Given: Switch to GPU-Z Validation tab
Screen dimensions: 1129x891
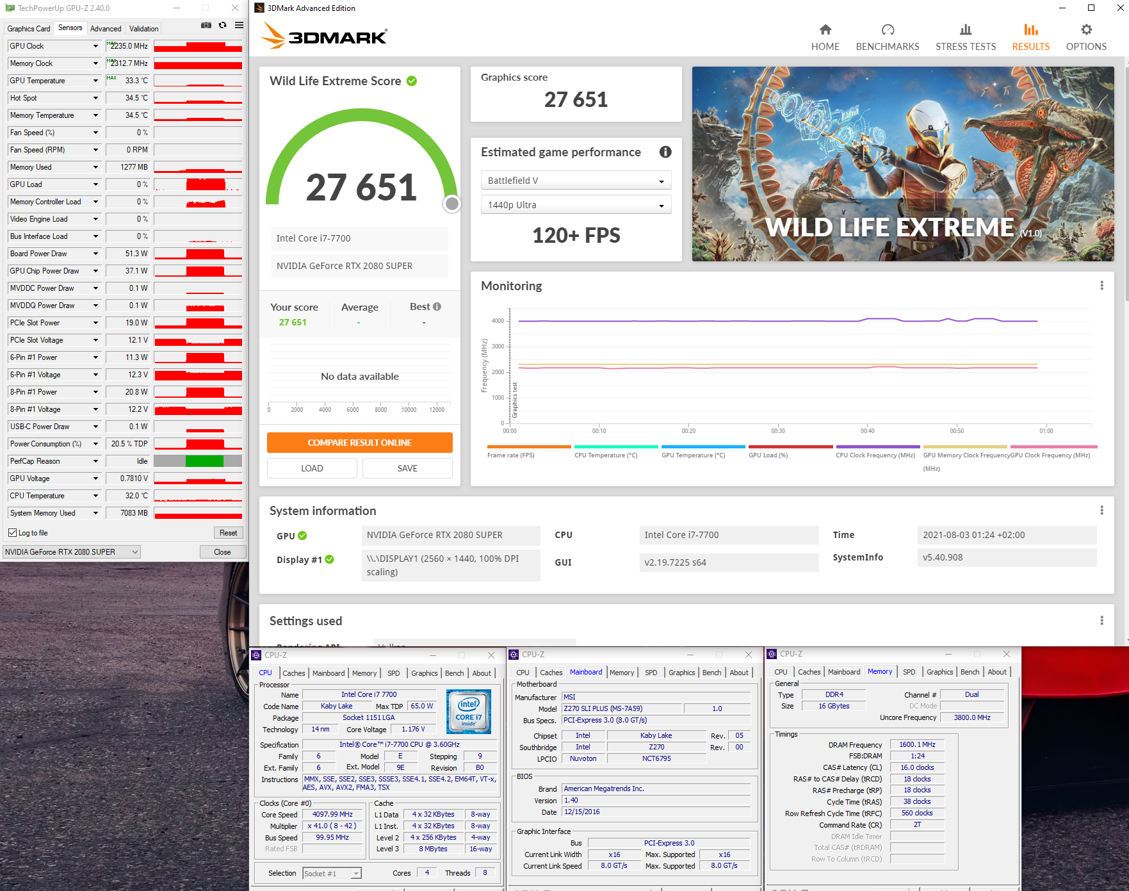Looking at the screenshot, I should click(143, 29).
